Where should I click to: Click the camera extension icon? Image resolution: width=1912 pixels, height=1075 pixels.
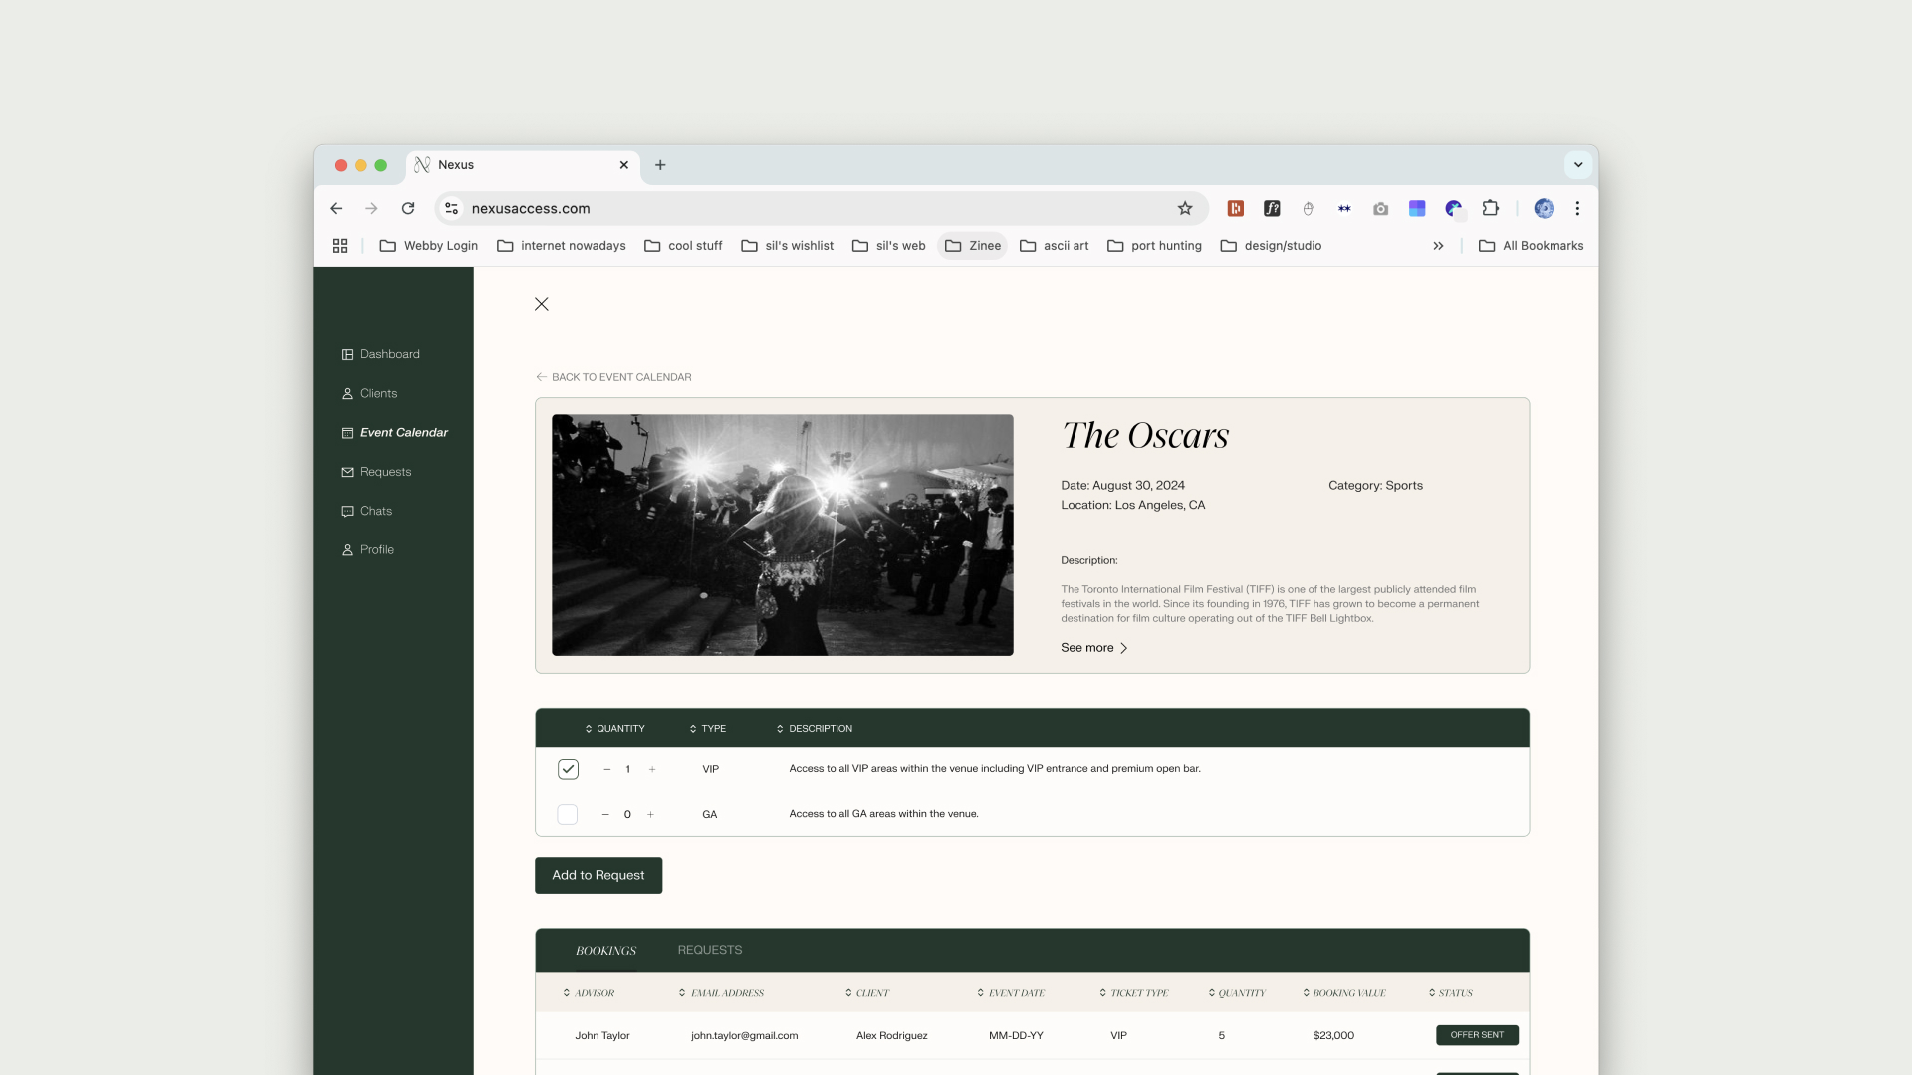click(1380, 208)
